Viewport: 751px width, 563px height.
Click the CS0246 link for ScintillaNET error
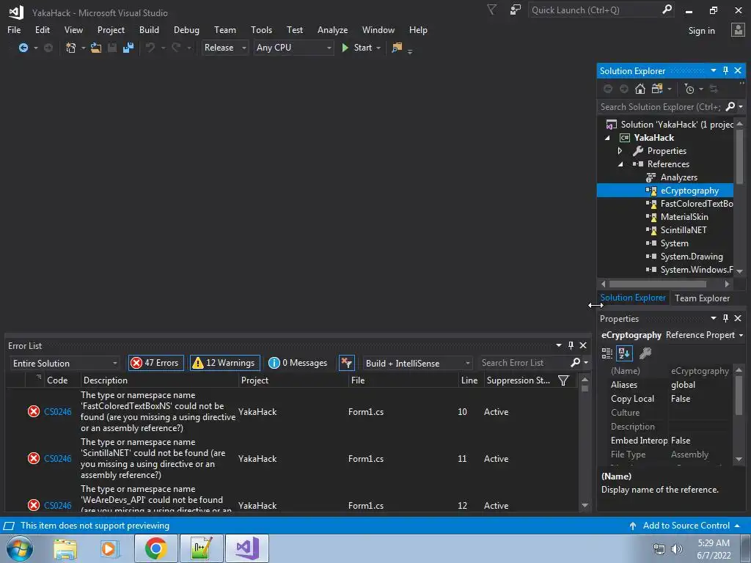click(x=57, y=459)
